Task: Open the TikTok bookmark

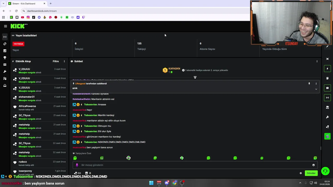Action: 34,17
